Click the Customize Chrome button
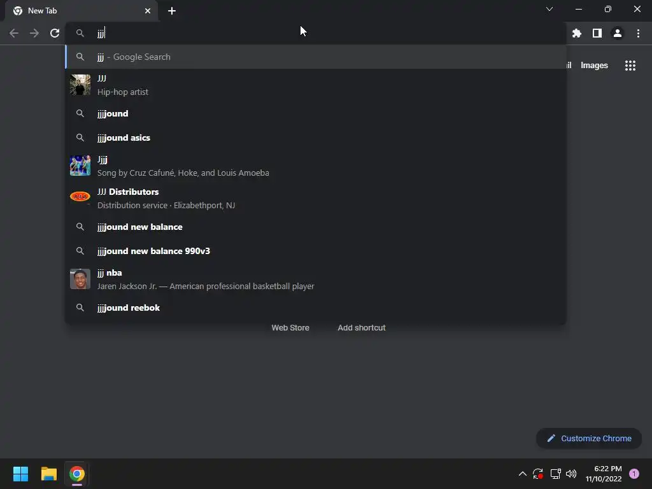 pos(589,438)
